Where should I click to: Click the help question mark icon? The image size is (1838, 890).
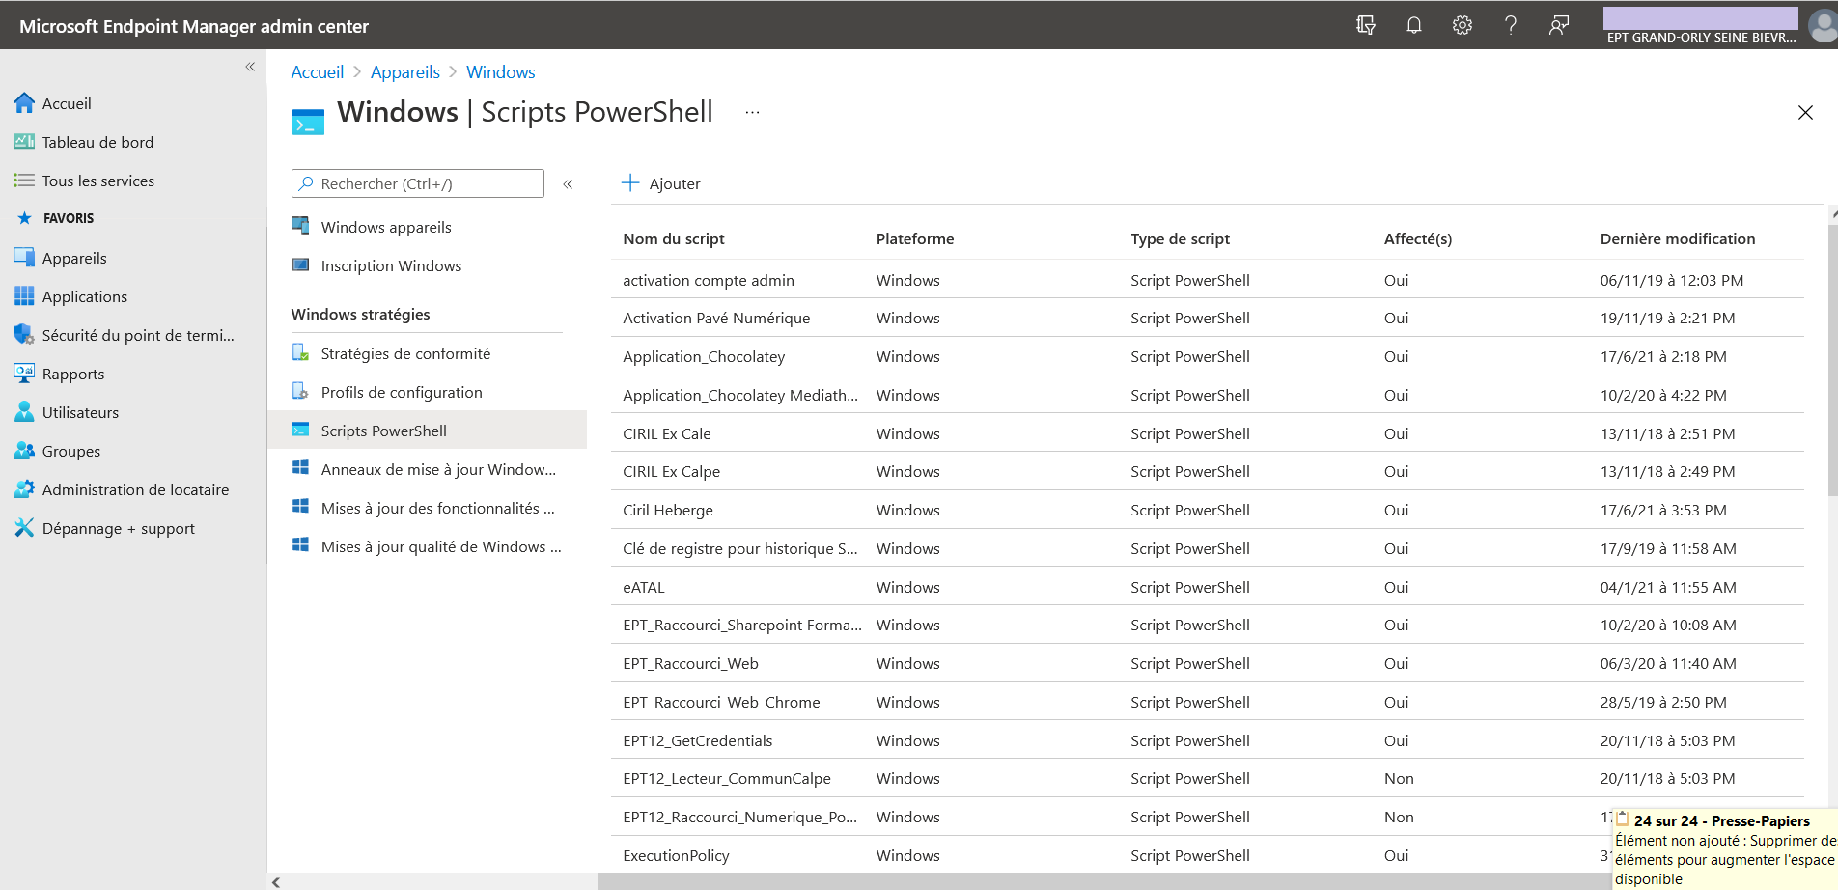tap(1510, 26)
